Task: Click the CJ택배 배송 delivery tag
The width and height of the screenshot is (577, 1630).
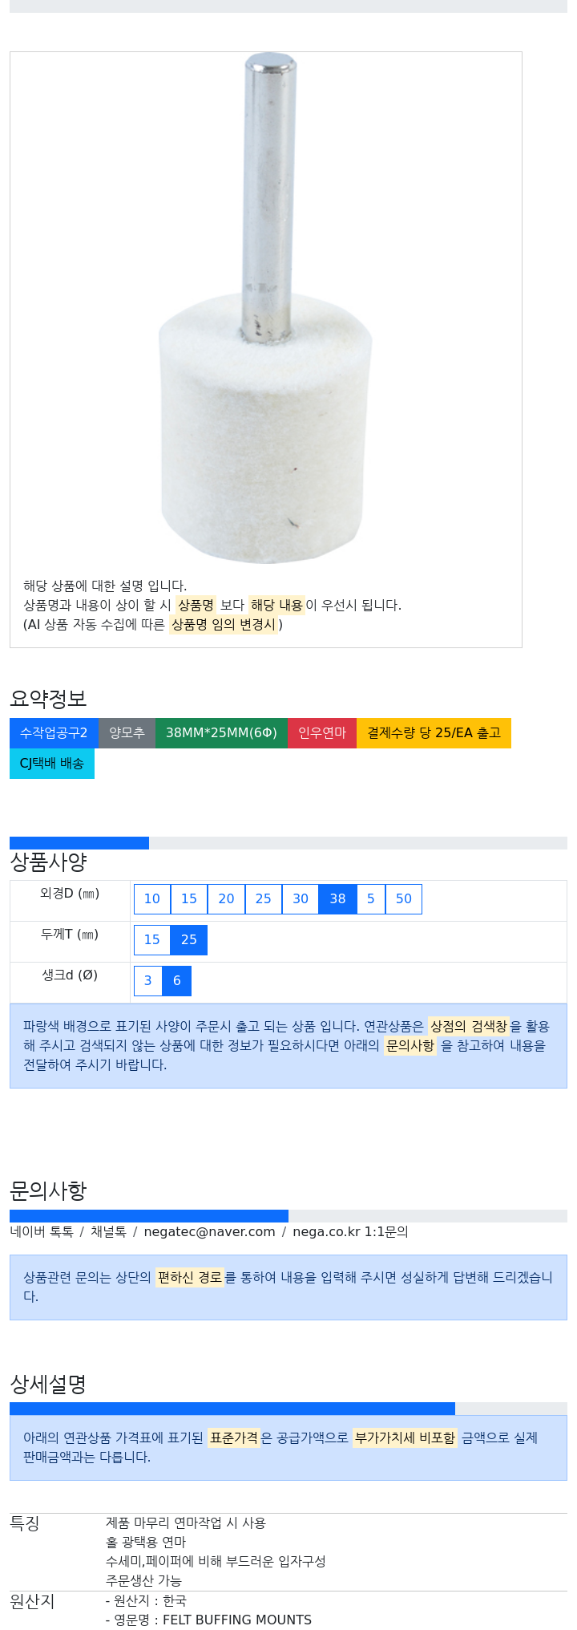Action: (52, 763)
